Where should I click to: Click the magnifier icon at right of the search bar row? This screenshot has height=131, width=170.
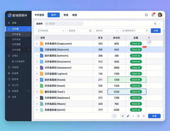pos(155,24)
